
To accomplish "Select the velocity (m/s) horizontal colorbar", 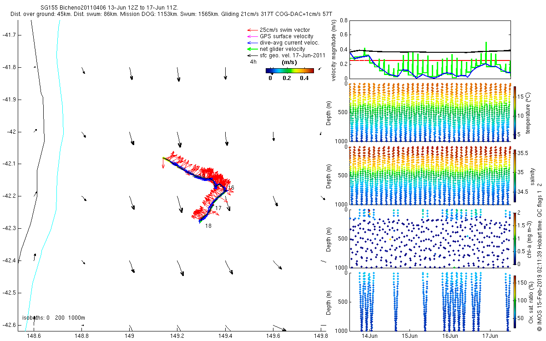I will [289, 70].
